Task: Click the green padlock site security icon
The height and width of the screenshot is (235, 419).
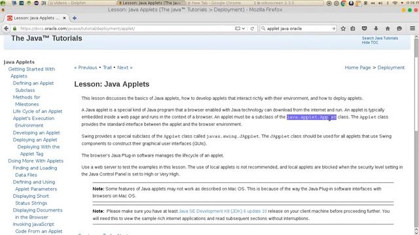Action: pos(14,29)
